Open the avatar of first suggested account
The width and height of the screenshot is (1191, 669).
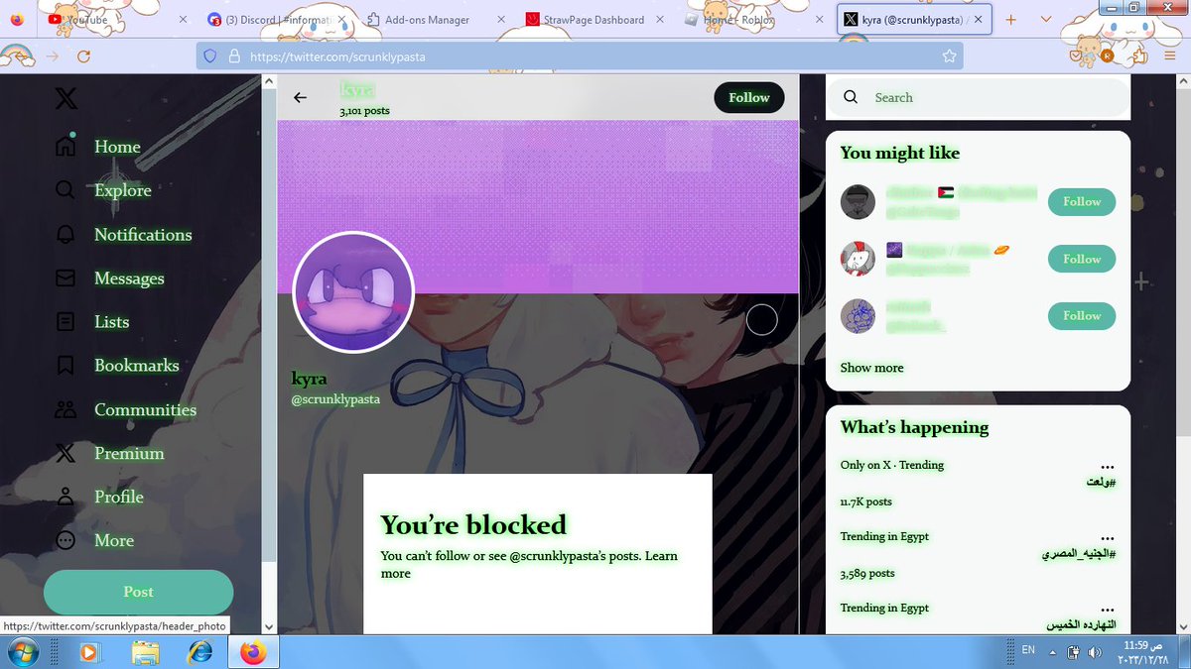coord(858,201)
